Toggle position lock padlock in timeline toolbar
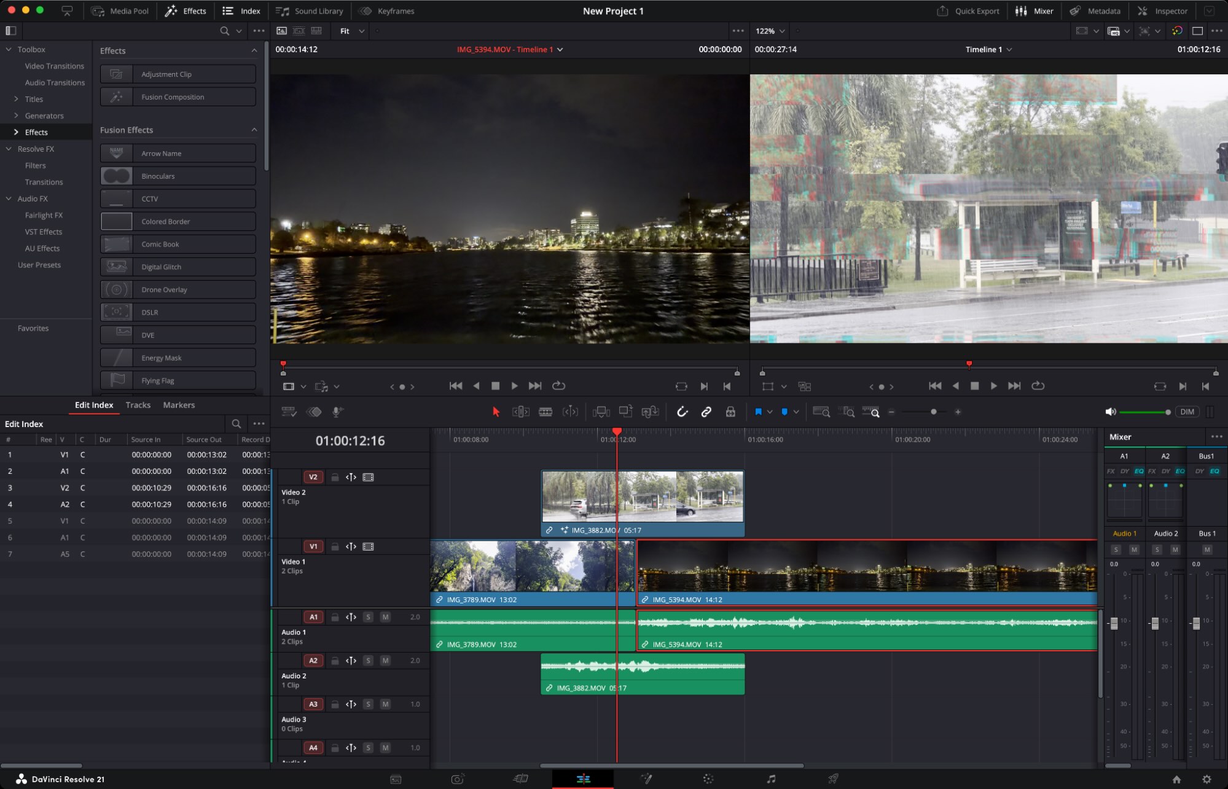 coord(730,412)
